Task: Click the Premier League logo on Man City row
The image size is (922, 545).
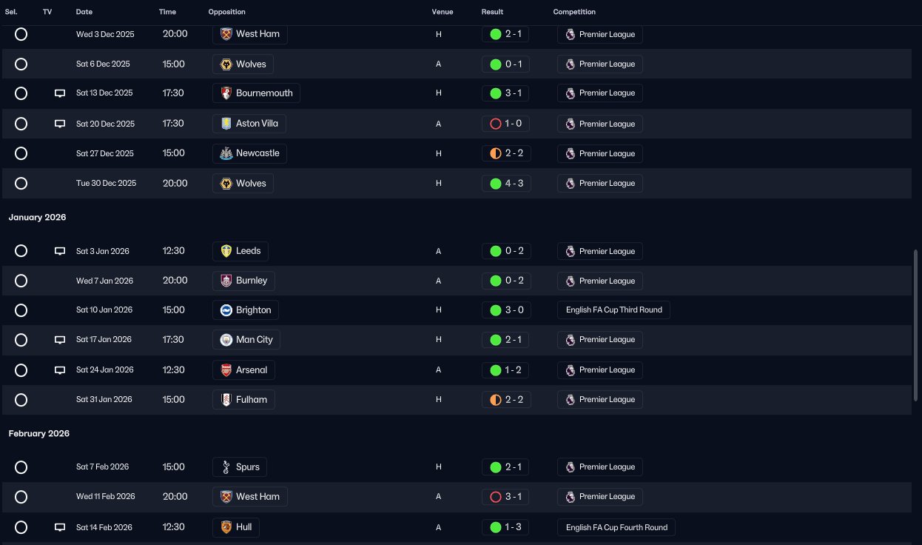Action: click(x=570, y=340)
